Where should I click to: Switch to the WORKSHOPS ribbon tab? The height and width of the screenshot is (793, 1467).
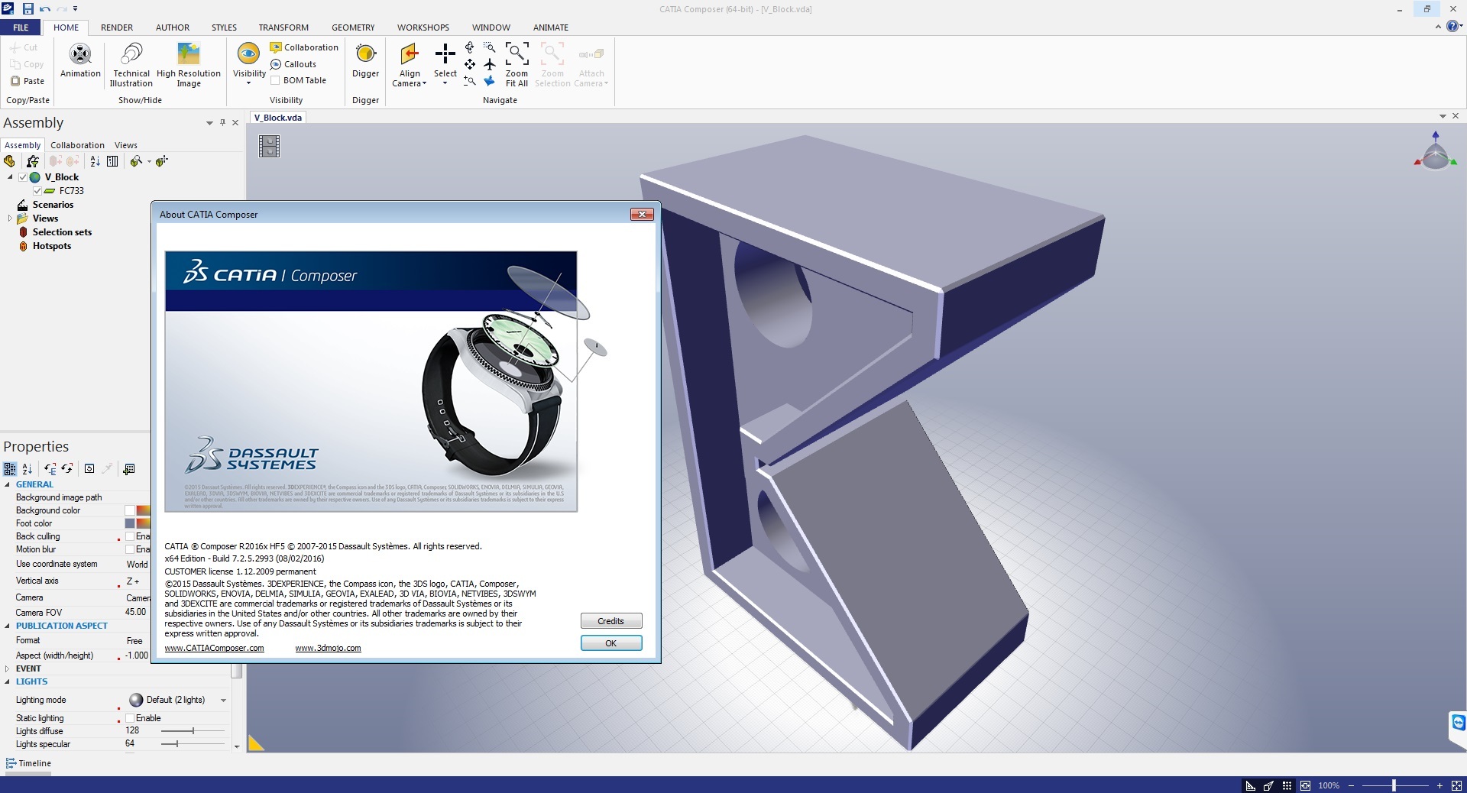pyautogui.click(x=423, y=28)
